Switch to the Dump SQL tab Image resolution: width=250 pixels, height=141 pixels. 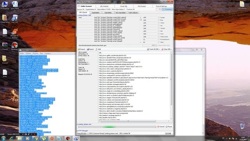coord(124,6)
